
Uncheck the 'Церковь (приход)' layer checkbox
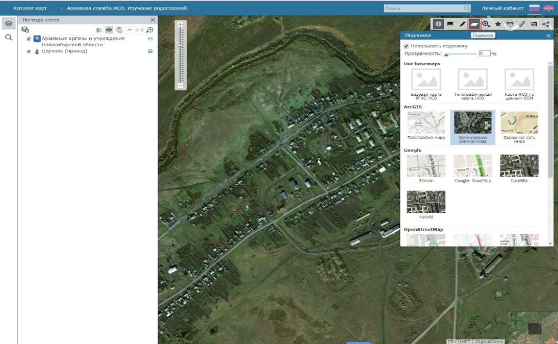click(28, 51)
